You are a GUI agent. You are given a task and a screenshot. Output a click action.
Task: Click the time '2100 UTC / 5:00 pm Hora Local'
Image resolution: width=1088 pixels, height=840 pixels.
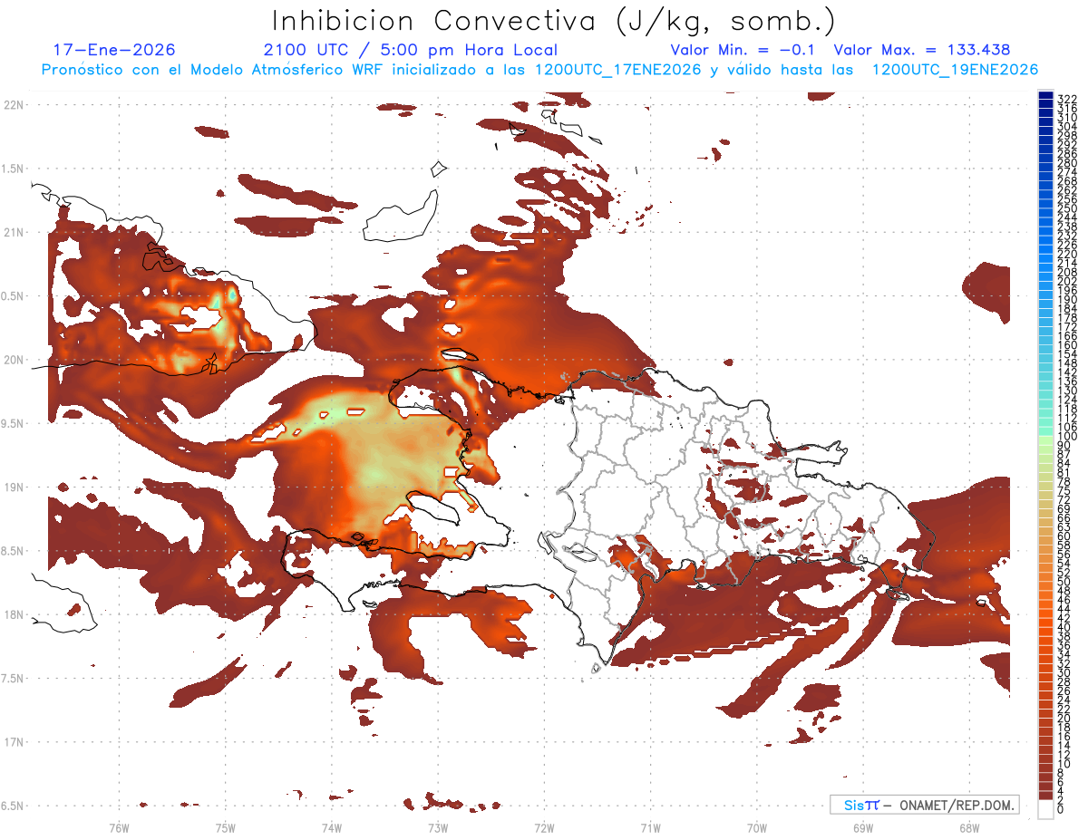411,50
